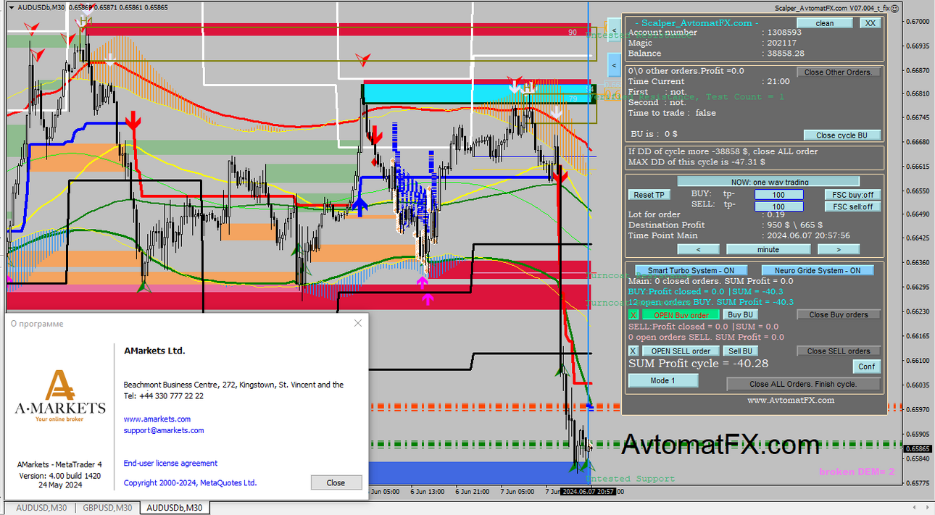Click the XX button in scalper panel

(870, 23)
